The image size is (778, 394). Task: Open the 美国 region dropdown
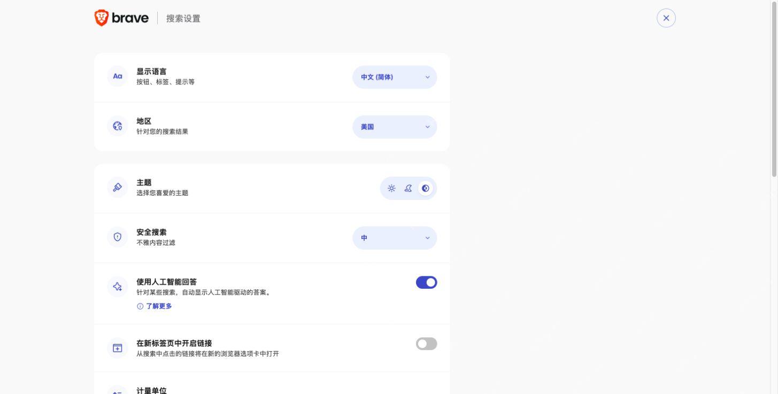click(x=395, y=127)
